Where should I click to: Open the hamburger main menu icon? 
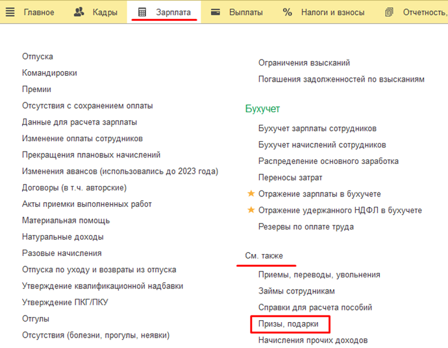pos(10,12)
